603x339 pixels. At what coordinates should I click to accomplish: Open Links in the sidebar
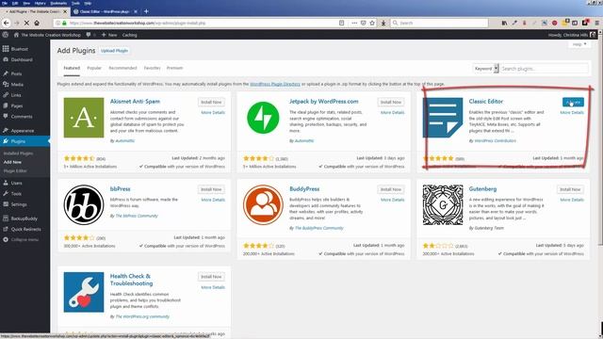click(x=16, y=95)
